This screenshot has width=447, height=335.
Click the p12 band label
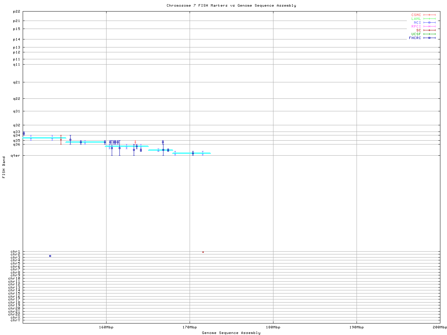[x=16, y=52]
